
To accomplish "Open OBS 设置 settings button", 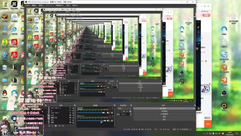I will click(164, 117).
